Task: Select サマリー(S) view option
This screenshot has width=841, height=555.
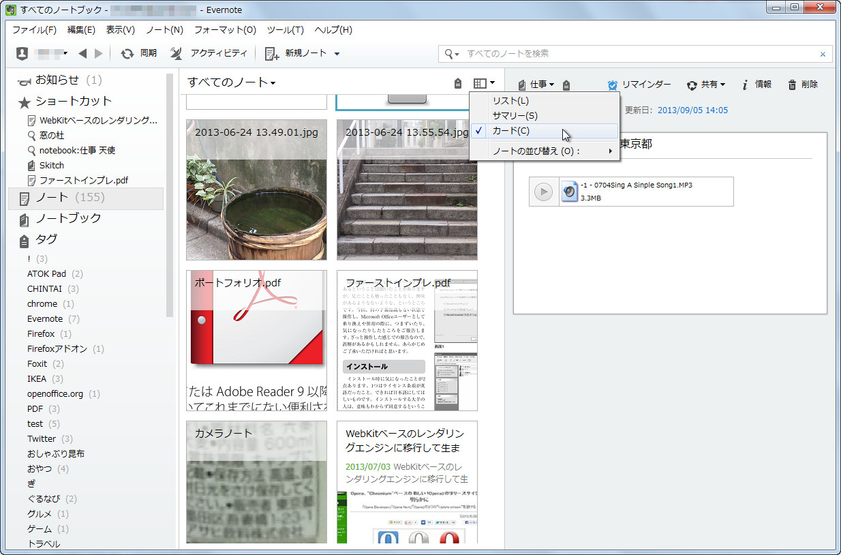Action: point(544,116)
